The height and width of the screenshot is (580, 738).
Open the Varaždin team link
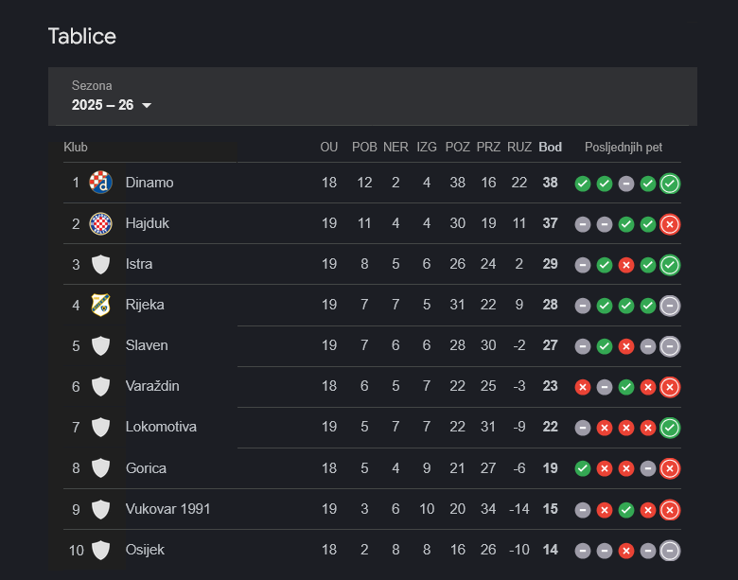click(x=152, y=386)
